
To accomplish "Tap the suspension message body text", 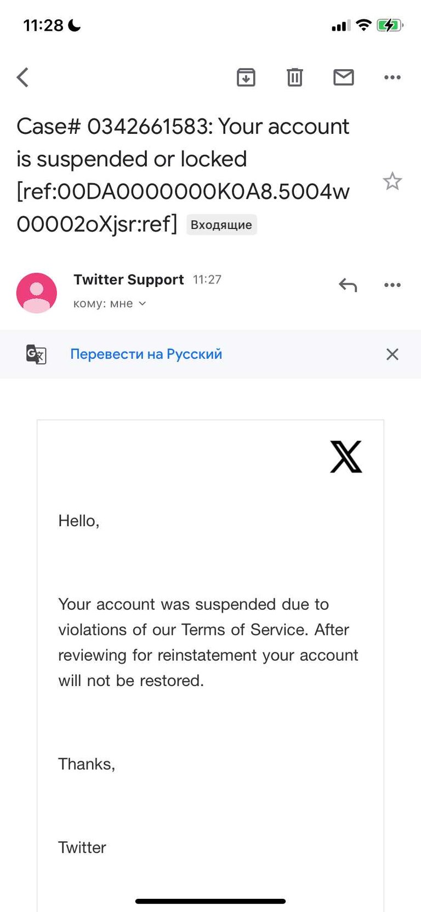I will point(208,642).
